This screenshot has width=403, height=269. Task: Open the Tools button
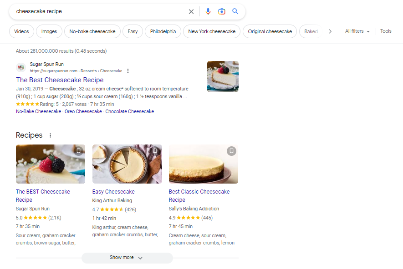click(386, 31)
